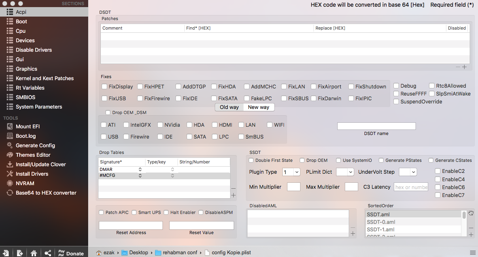This screenshot has height=257, width=478.
Task: Open the Type/key selector in DMAR row
Action: click(x=172, y=169)
